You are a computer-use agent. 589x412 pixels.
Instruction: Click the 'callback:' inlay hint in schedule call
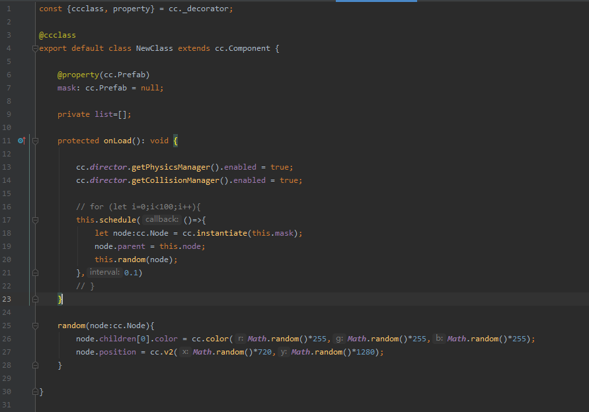[x=162, y=219]
